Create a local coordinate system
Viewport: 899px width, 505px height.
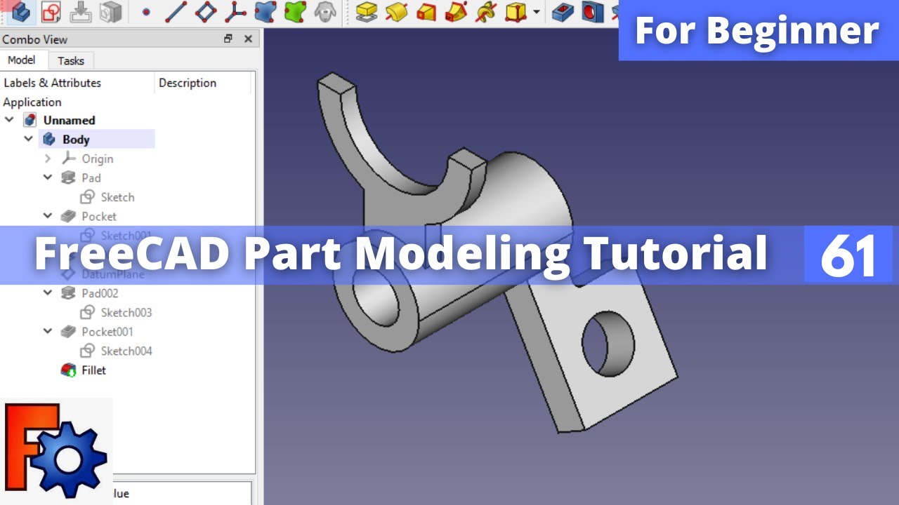click(235, 12)
